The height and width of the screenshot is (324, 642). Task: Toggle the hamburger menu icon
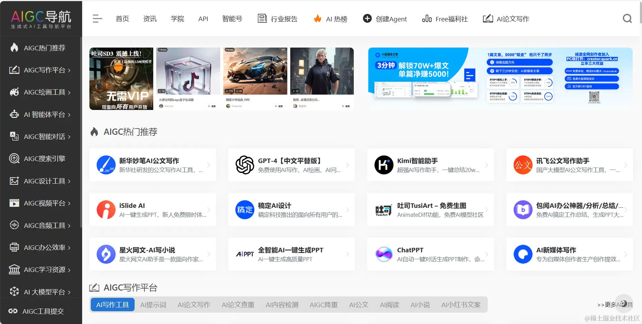97,19
